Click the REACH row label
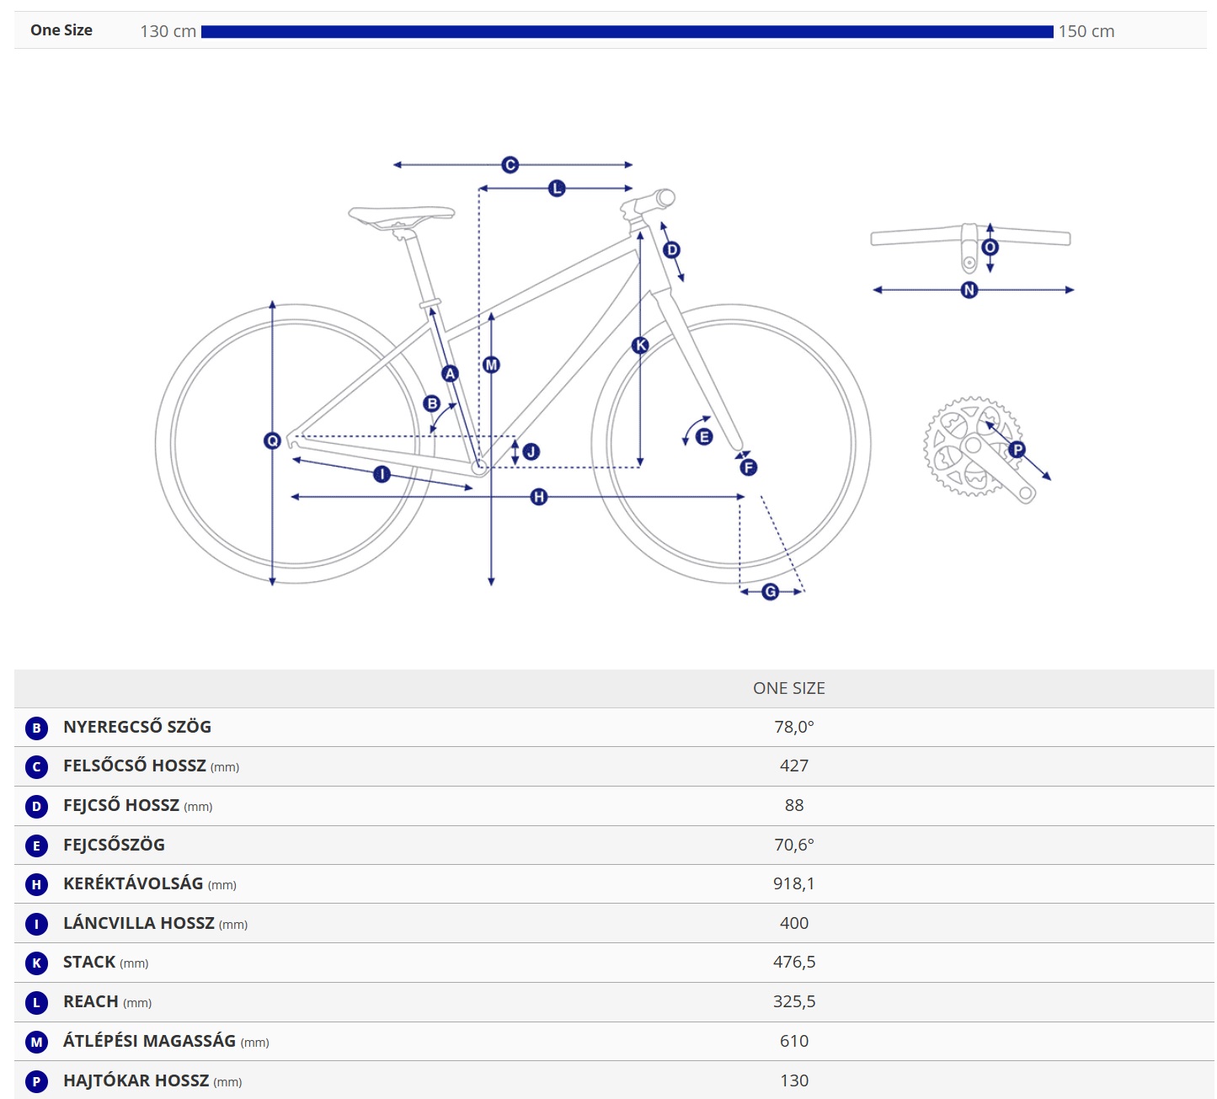 [x=91, y=1001]
